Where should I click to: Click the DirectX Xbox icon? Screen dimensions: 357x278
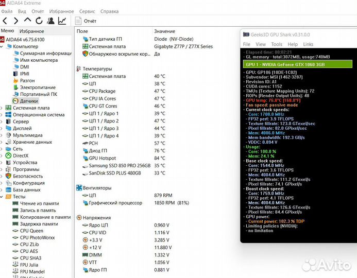(x=8, y=155)
